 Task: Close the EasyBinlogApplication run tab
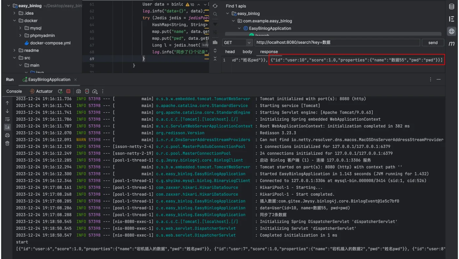tap(75, 79)
